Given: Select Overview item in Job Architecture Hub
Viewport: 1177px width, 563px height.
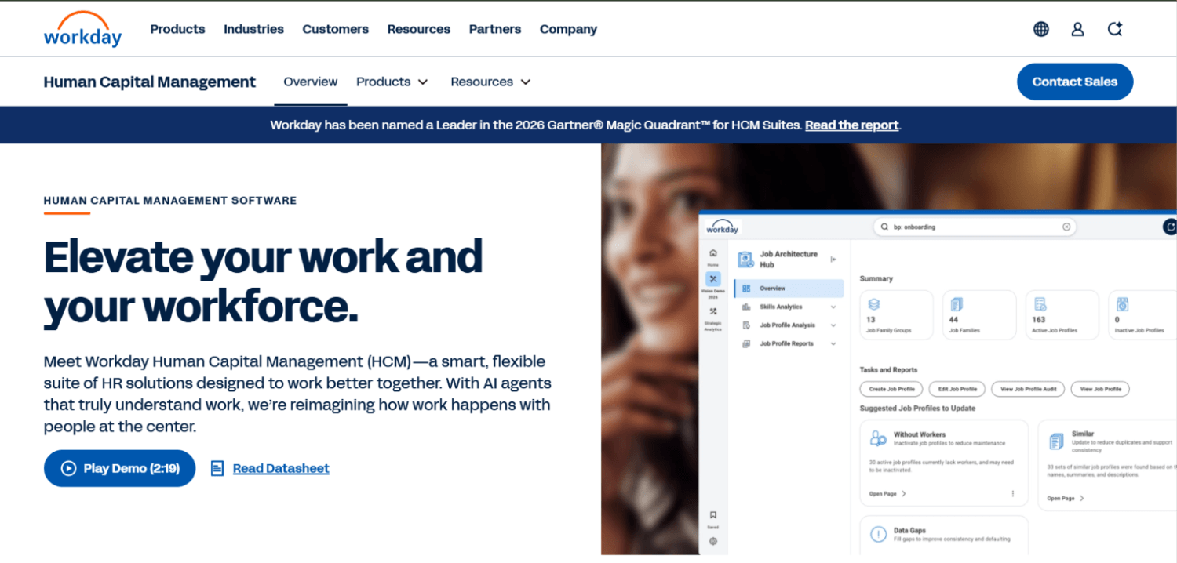Looking at the screenshot, I should point(789,289).
